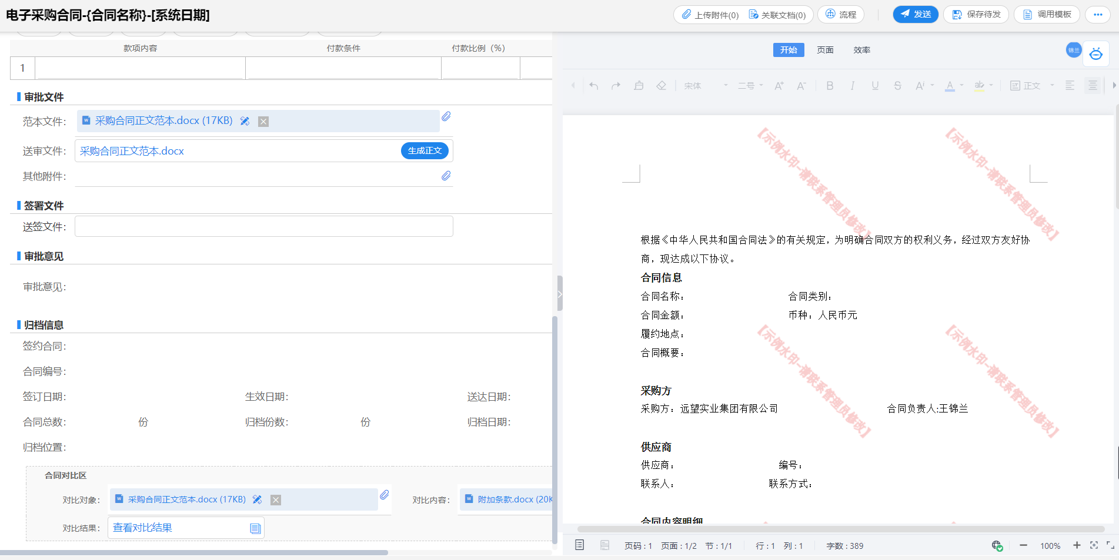Expand the highlight color dropdown arrow
Image resolution: width=1119 pixels, height=560 pixels.
[991, 85]
